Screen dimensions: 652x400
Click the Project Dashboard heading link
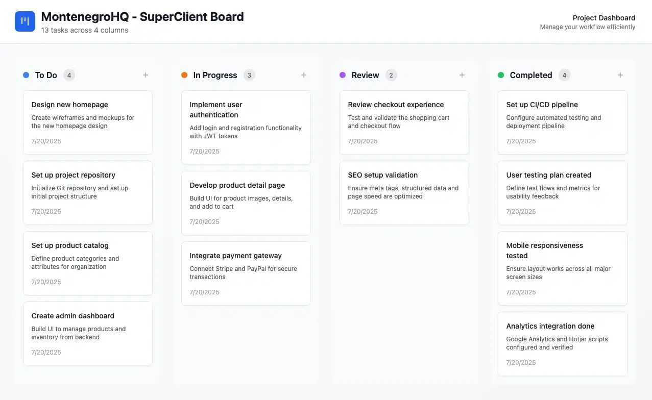[x=603, y=18]
